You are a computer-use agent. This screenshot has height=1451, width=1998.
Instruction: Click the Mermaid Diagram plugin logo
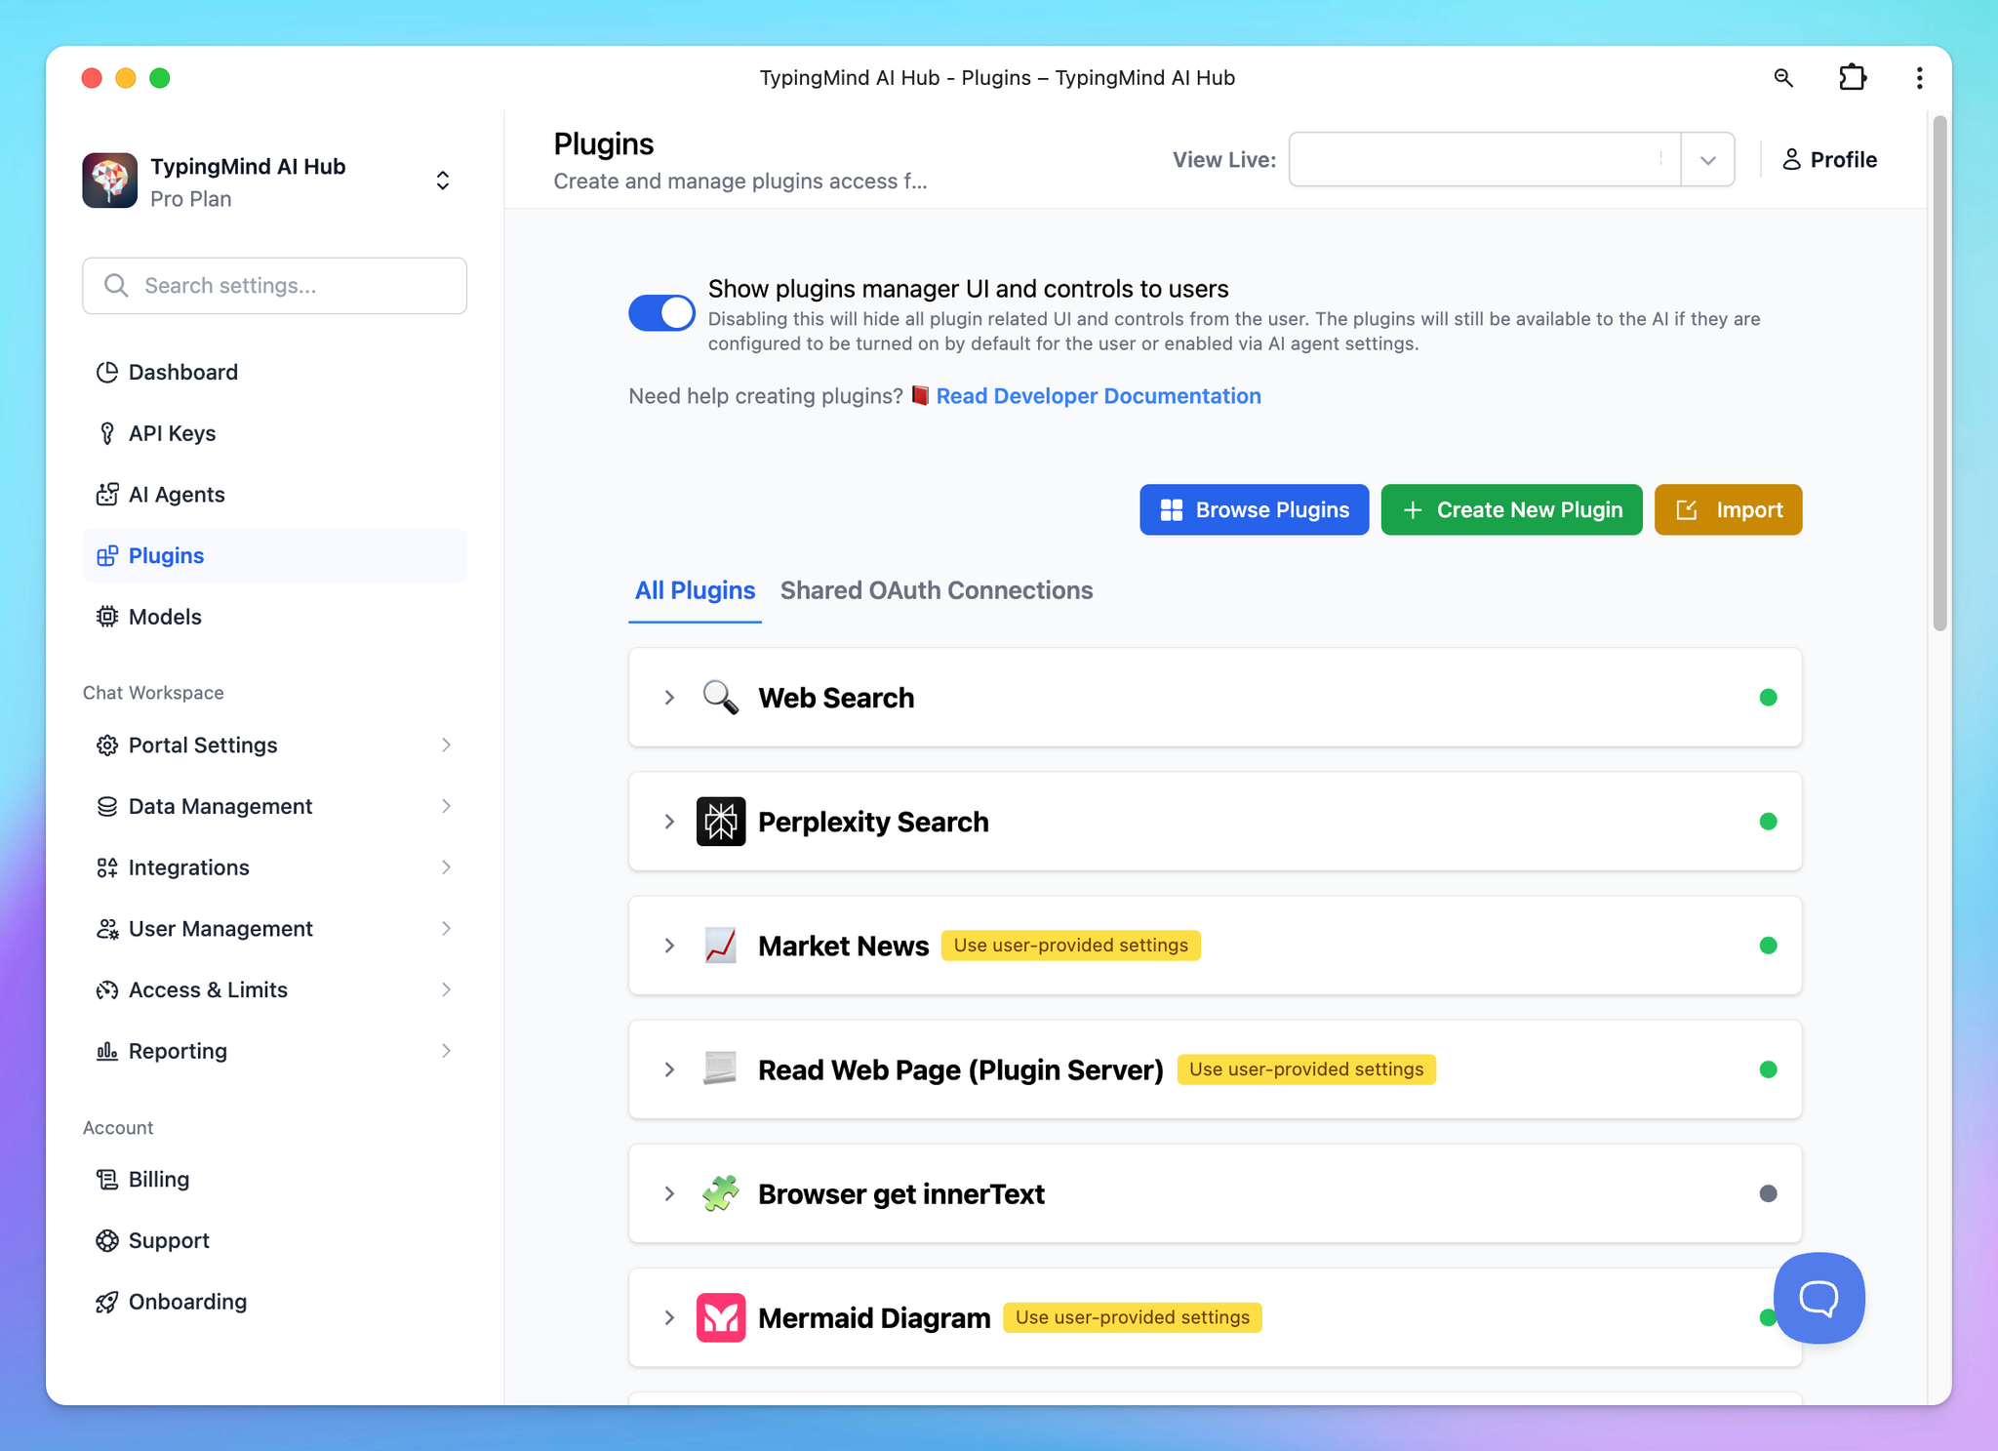point(721,1317)
